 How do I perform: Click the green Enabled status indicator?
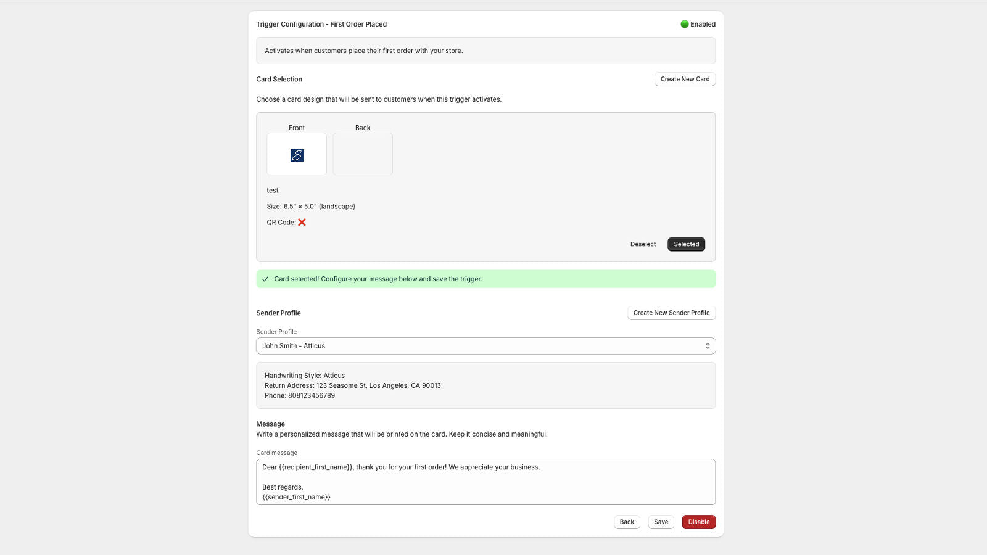pos(684,24)
